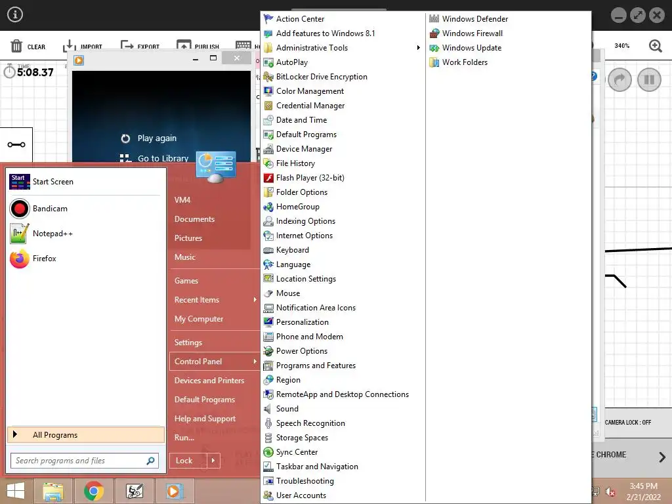Expand All Programs list
672x504 pixels.
[86, 435]
